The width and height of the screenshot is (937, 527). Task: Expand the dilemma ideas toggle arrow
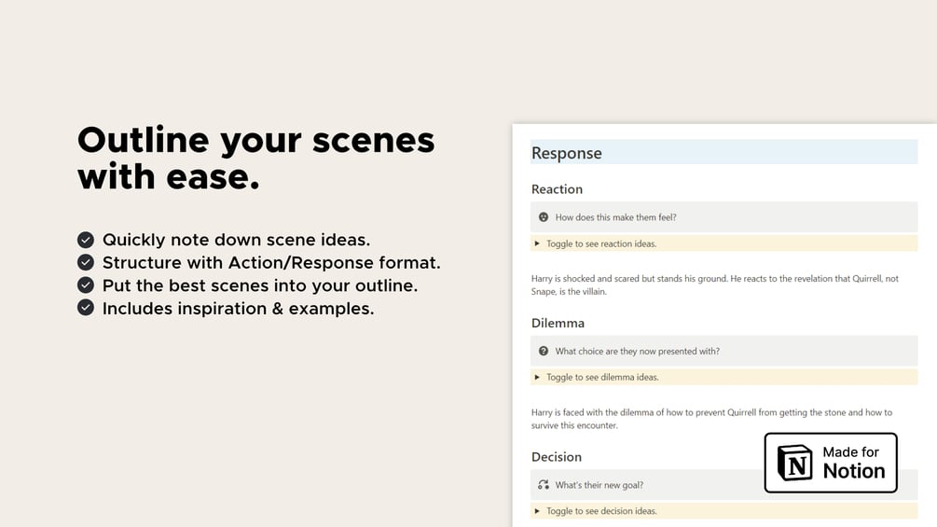click(537, 377)
